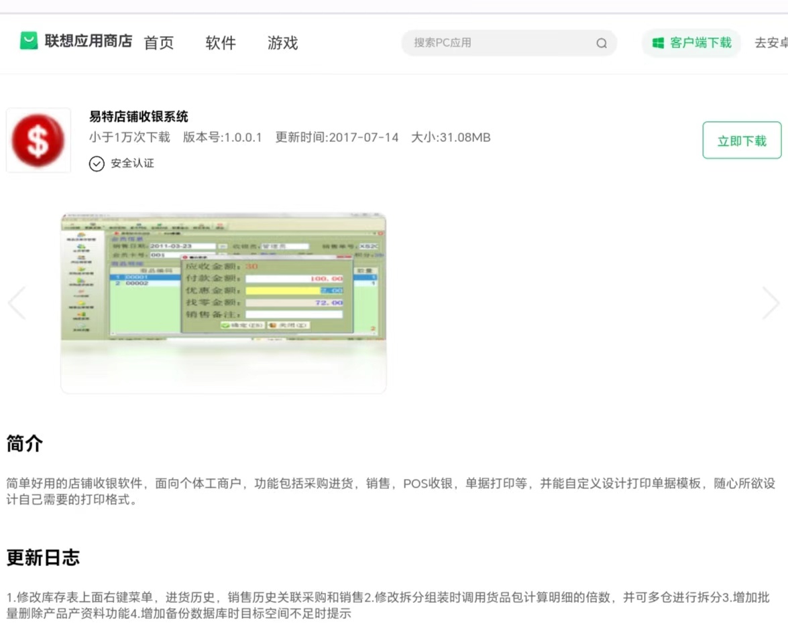This screenshot has width=788, height=623.
Task: Open the 去安卓 link
Action: tap(771, 43)
